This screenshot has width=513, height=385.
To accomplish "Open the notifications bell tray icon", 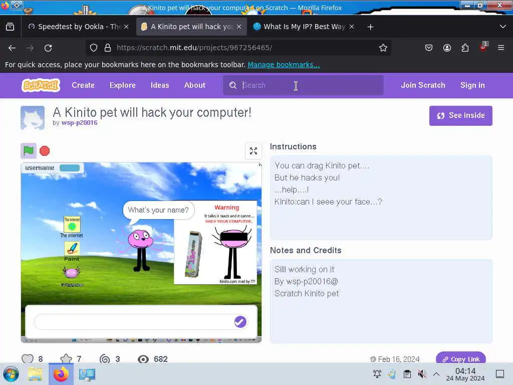I will tap(377, 373).
